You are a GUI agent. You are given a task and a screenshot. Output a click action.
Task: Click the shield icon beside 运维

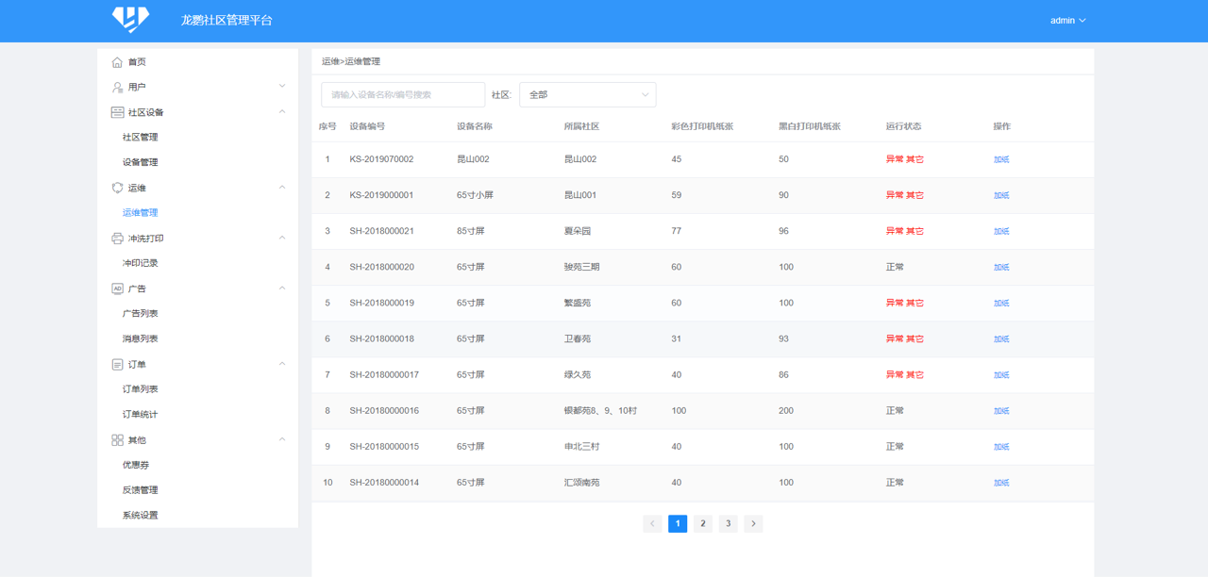tap(117, 188)
